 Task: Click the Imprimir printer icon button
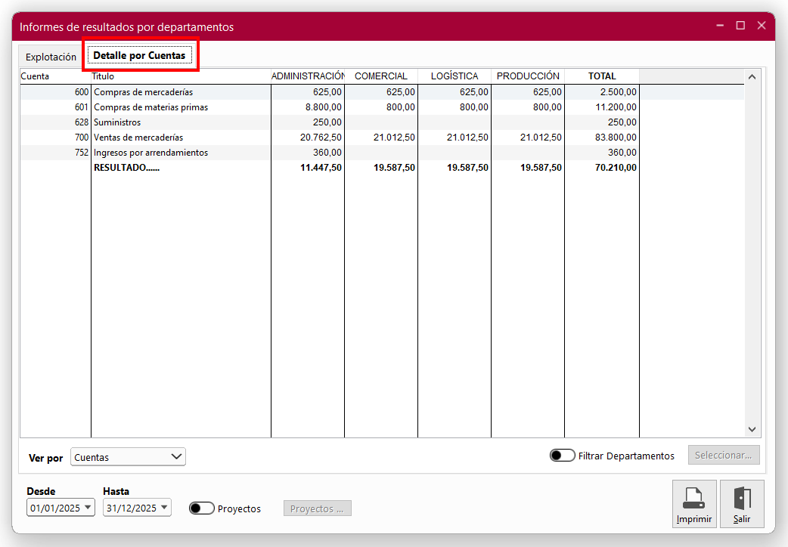coord(693,503)
